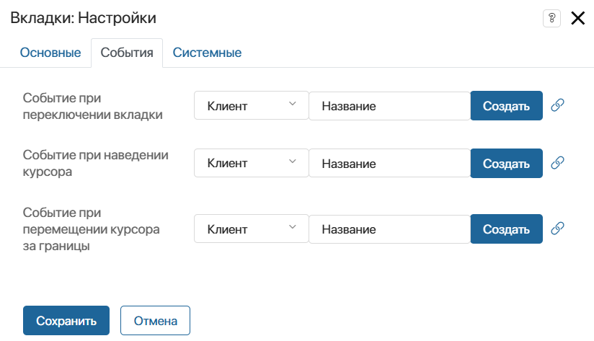Open the Системные tab
The height and width of the screenshot is (341, 594).
point(207,53)
